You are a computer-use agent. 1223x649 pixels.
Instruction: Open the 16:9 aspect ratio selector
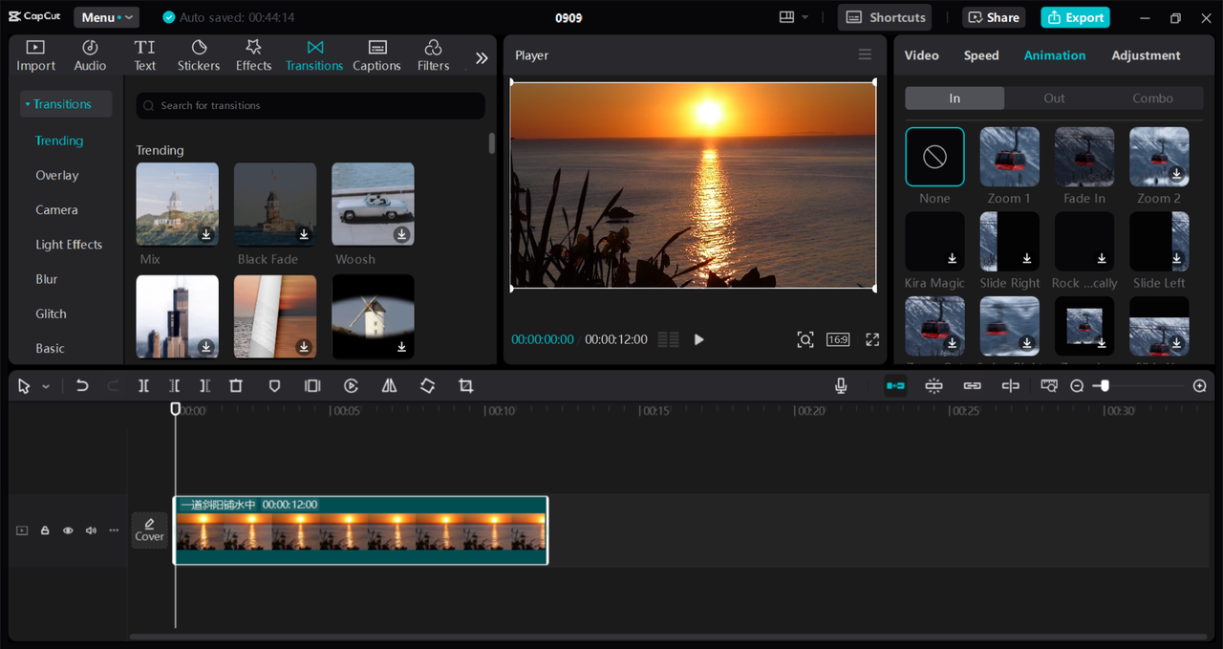pos(838,339)
